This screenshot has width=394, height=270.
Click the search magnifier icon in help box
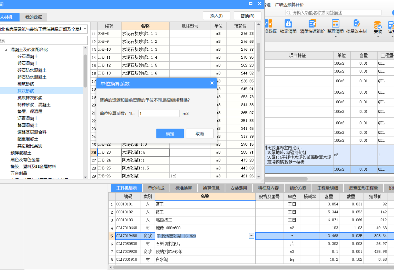pos(288,13)
